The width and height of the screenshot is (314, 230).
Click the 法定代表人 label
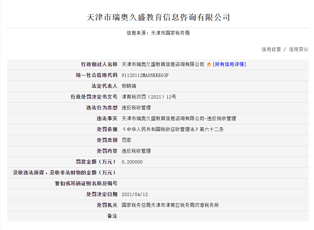104,86
